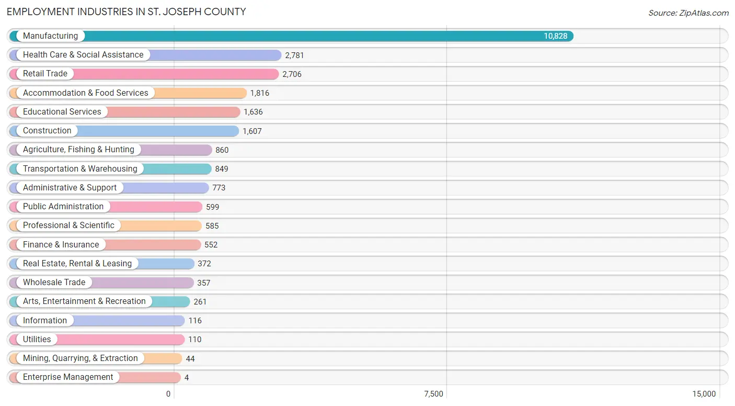This screenshot has height=406, width=735.
Task: Click the 1,636 value label
Action: coord(253,112)
